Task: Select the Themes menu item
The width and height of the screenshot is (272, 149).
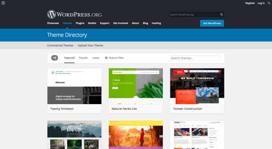Action: (67, 23)
